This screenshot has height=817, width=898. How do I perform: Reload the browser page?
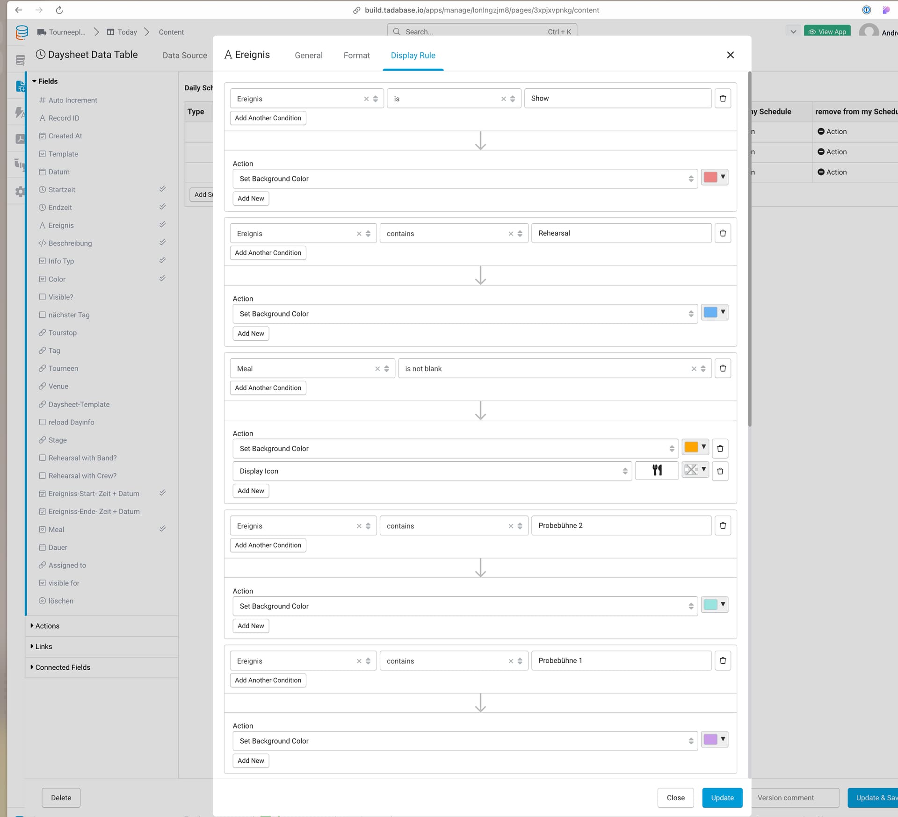click(x=59, y=10)
